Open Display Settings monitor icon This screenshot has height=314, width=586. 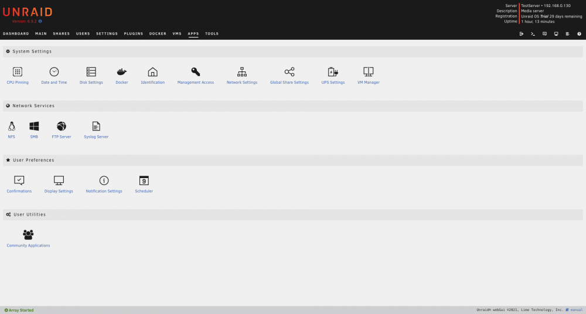[59, 180]
